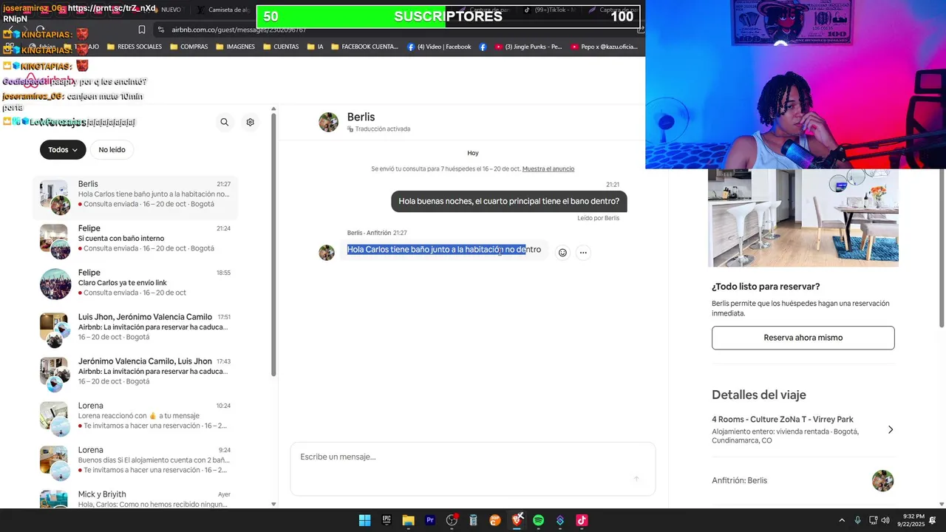Image resolution: width=946 pixels, height=532 pixels.
Task: Click the Anfitrión: Berlis host avatar
Action: point(882,480)
